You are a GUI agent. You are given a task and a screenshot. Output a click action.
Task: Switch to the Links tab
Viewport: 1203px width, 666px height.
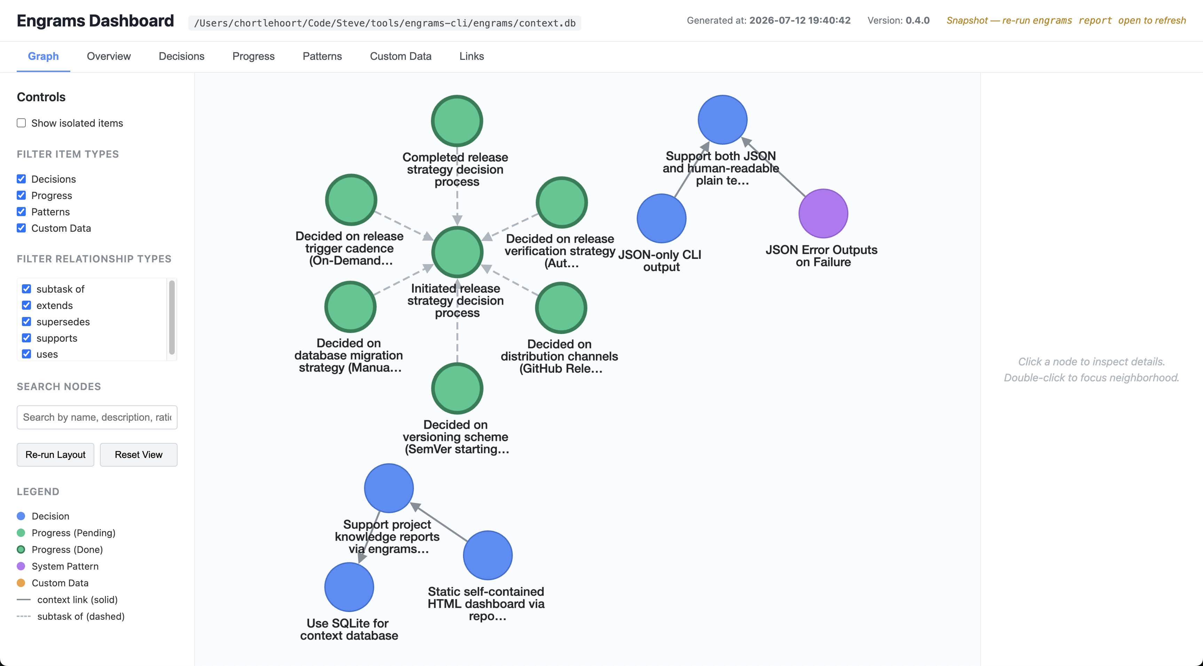click(x=472, y=56)
